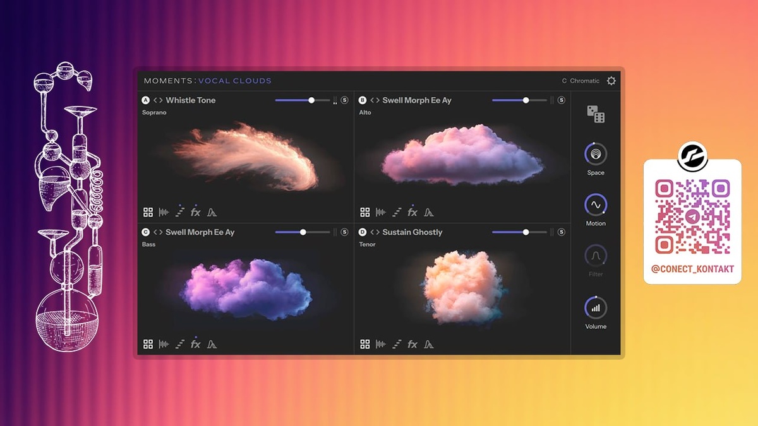
Task: Open layer B's grid browser icon
Action: coord(364,213)
